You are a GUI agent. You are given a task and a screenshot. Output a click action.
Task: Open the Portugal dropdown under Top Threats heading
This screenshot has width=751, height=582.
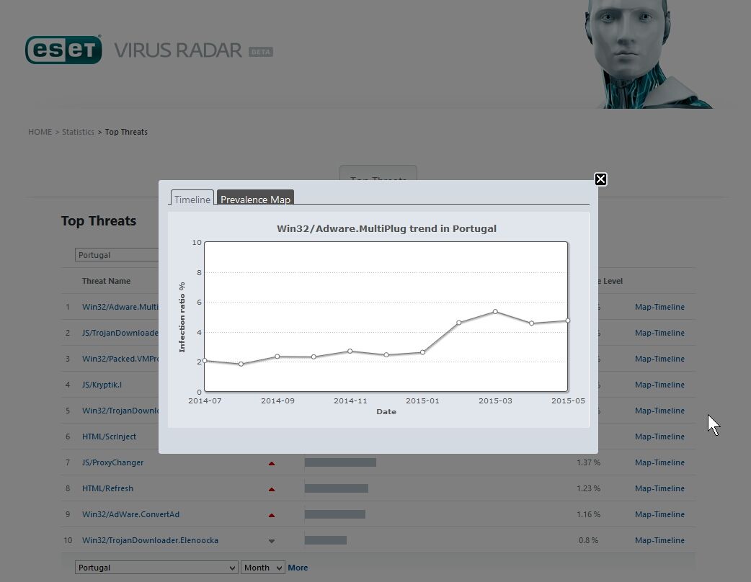[117, 255]
